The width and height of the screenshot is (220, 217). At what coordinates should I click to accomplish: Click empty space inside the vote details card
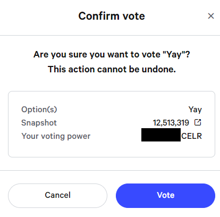click(x=112, y=149)
